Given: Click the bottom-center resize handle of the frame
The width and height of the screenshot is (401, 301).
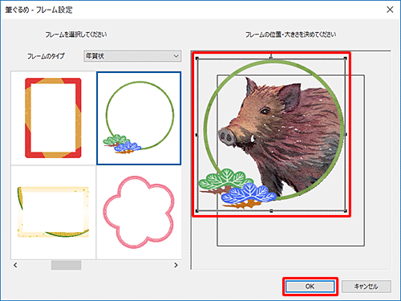Looking at the screenshot, I should [x=271, y=211].
